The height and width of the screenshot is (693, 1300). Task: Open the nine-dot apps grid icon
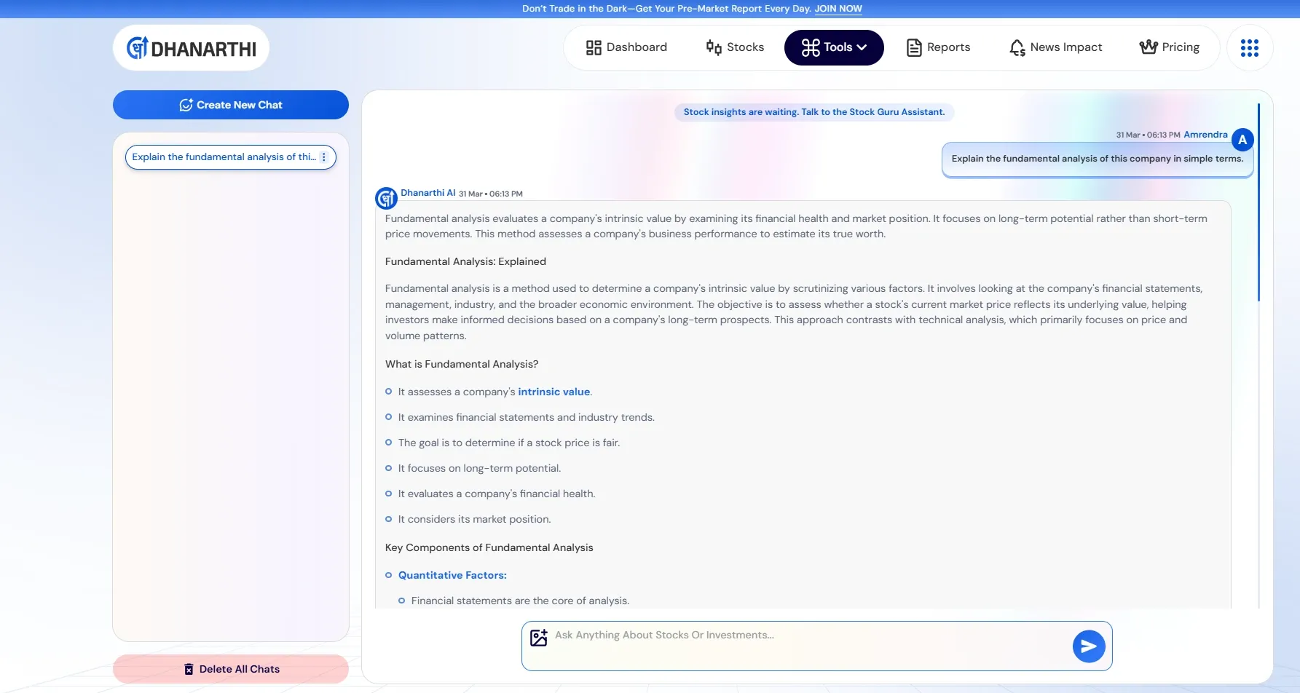tap(1249, 48)
